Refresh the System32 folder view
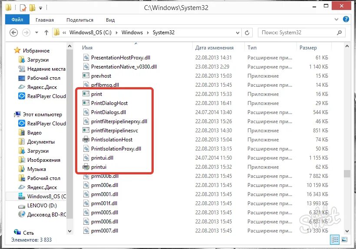356x249 pixels. (247, 33)
